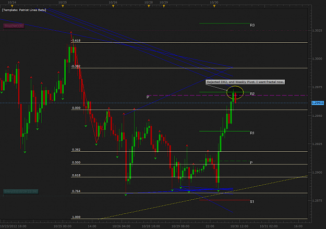The width and height of the screenshot is (326, 229).
Task: Click the 10/25 00:00 time axis label
Action: point(63,226)
